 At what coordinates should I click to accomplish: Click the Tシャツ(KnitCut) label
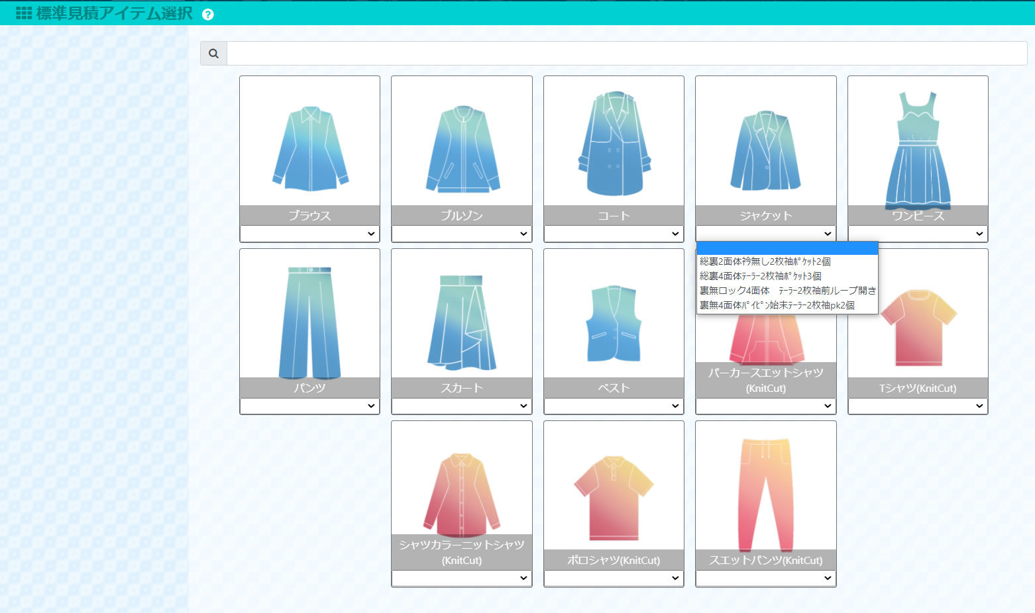point(918,388)
